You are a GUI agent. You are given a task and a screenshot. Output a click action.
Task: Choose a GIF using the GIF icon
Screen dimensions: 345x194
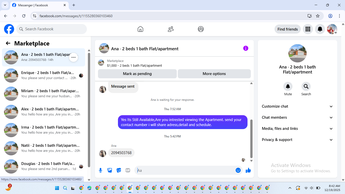128,170
